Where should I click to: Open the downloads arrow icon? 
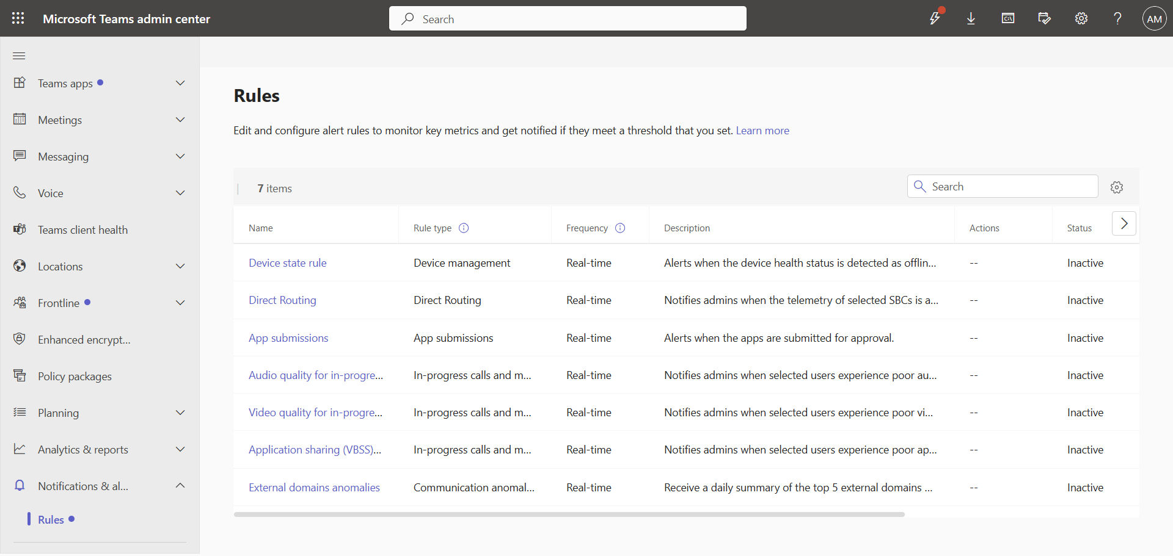[971, 18]
